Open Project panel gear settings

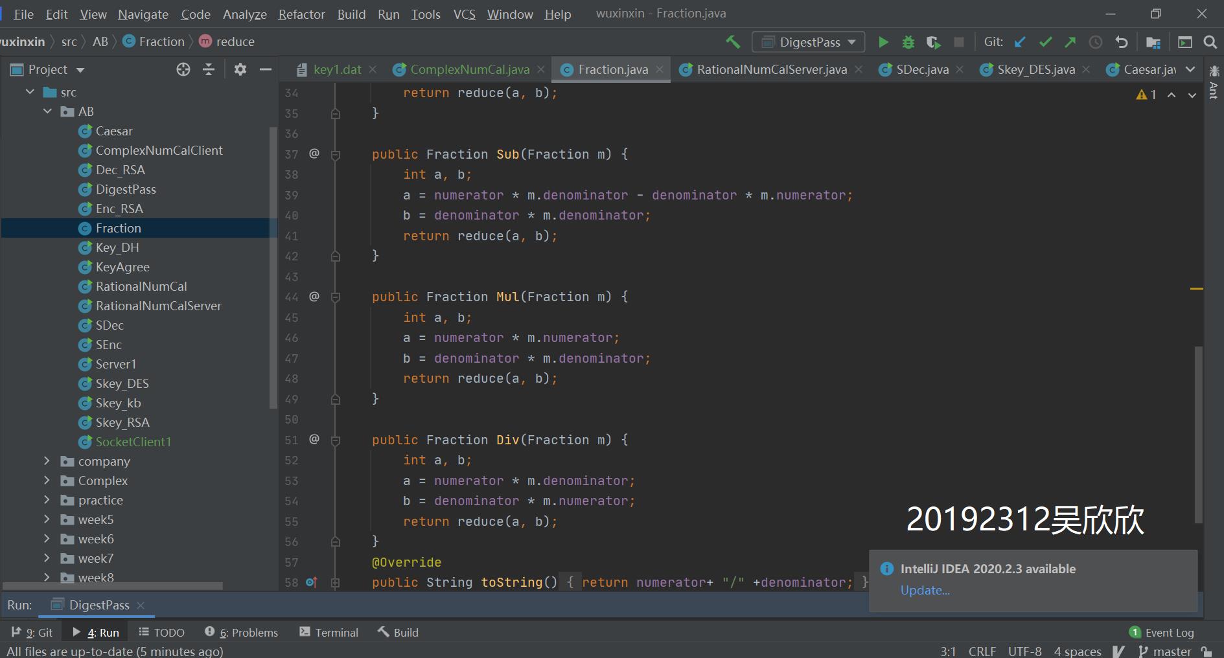point(240,69)
